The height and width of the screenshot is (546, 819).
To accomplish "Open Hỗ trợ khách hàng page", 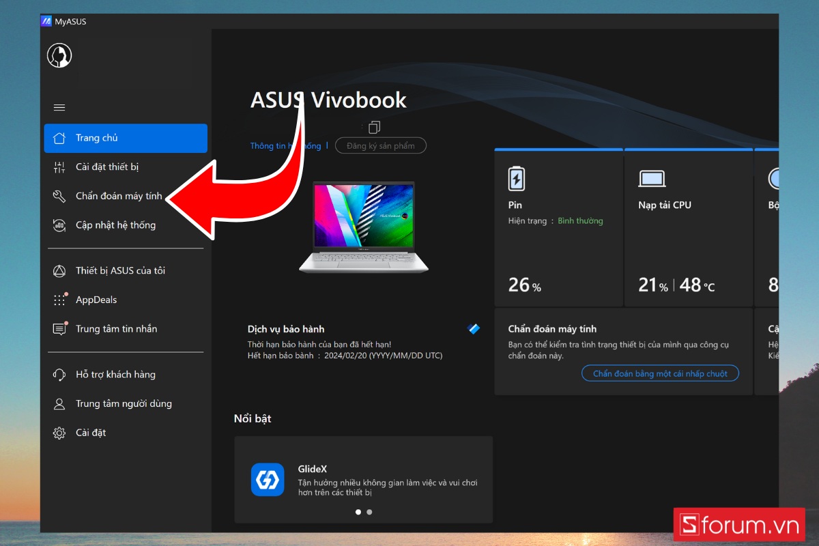I will click(126, 375).
